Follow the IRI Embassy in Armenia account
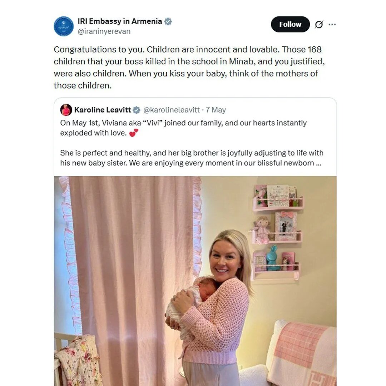Viewport: 386px width, 386px height. tap(290, 24)
